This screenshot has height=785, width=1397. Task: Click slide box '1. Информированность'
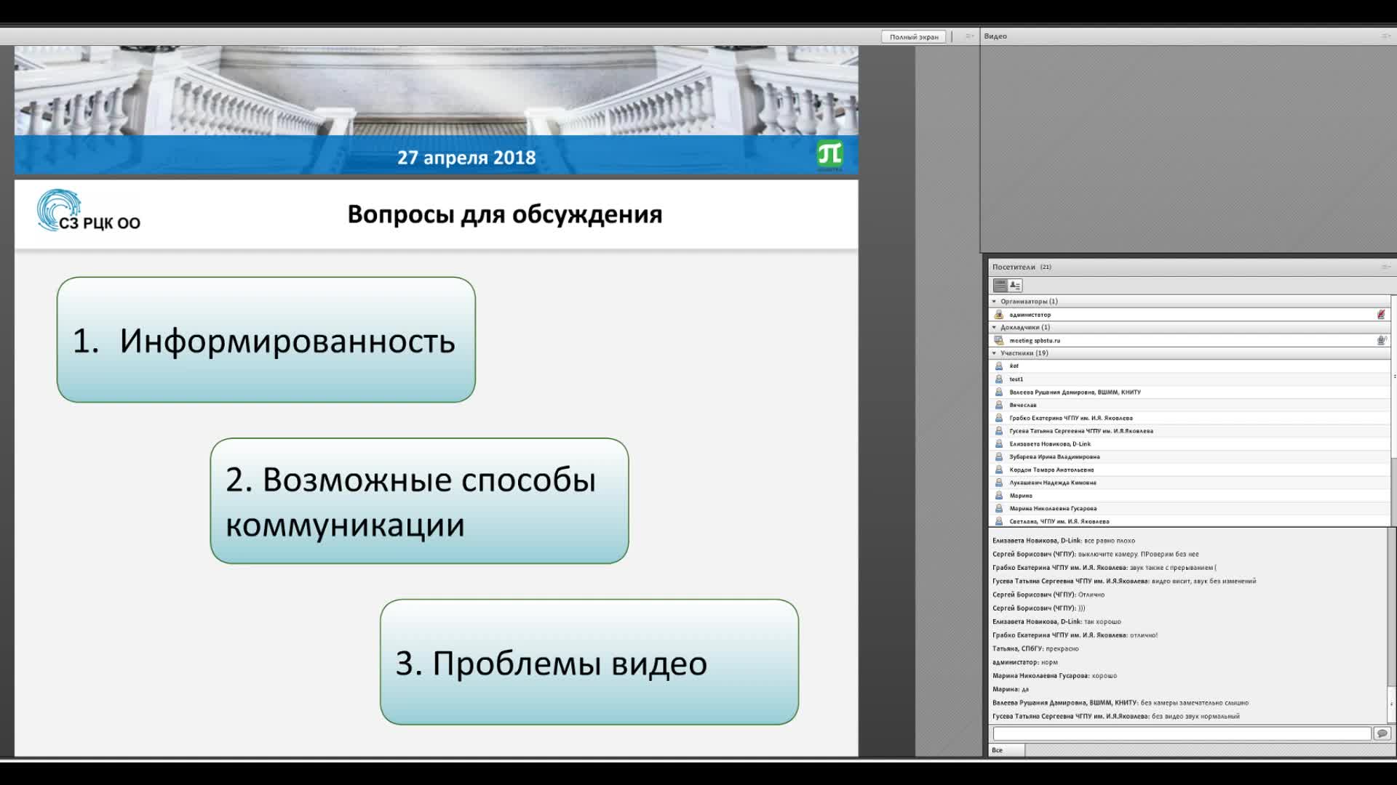pyautogui.click(x=266, y=339)
